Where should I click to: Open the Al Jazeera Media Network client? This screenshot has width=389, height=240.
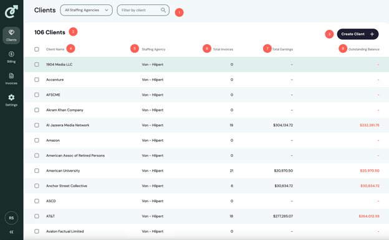68,125
